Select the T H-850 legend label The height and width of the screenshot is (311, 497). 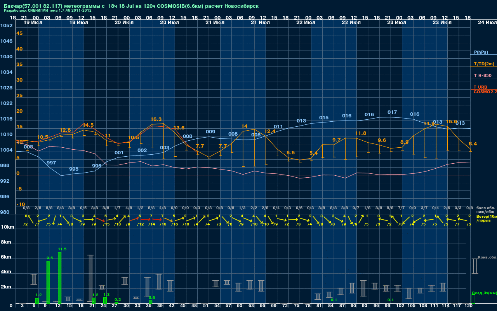tap(482, 75)
